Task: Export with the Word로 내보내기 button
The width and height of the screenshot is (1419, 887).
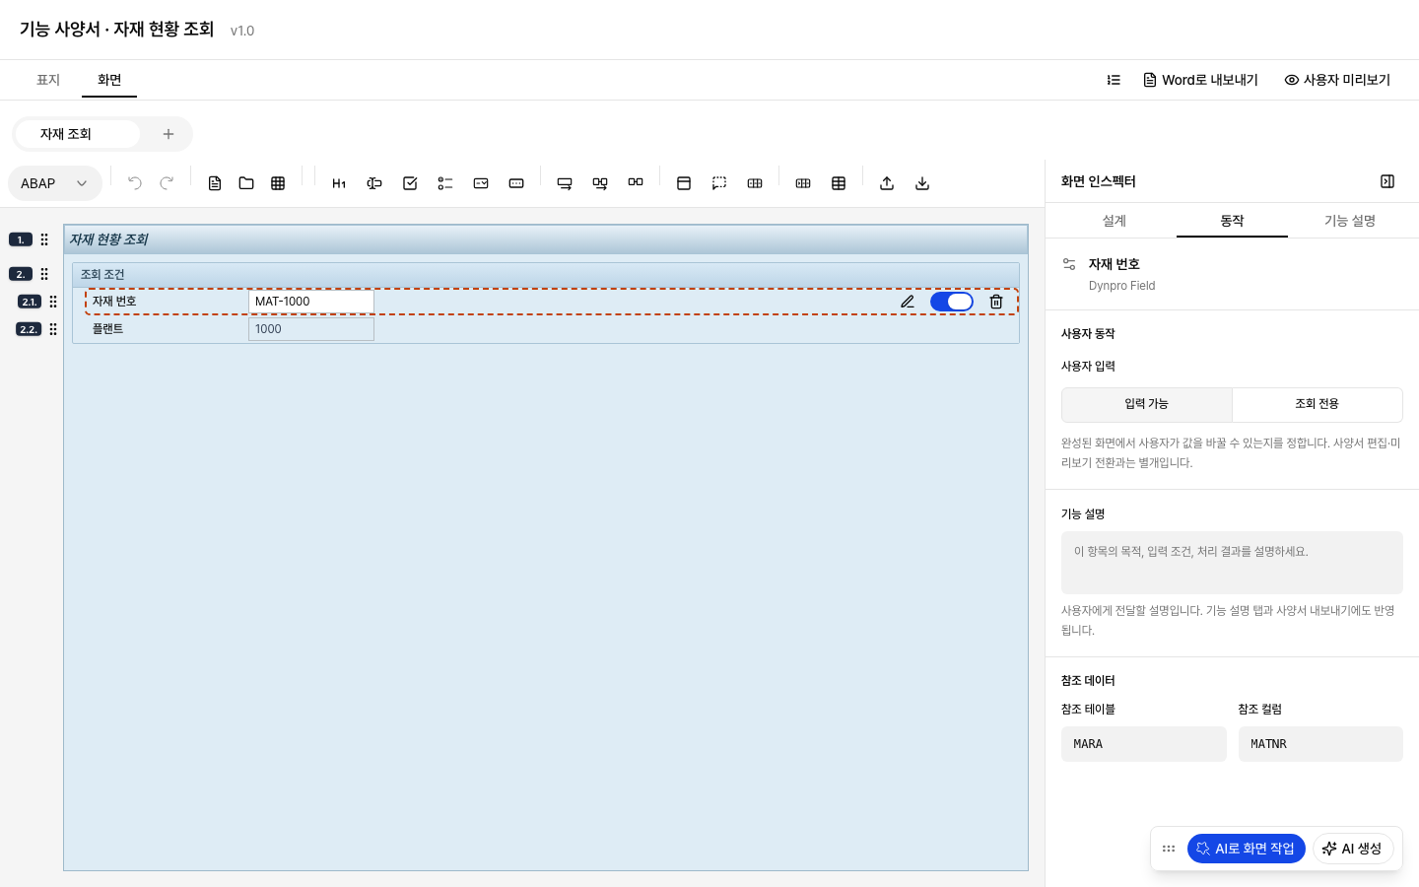Action: pos(1201,80)
